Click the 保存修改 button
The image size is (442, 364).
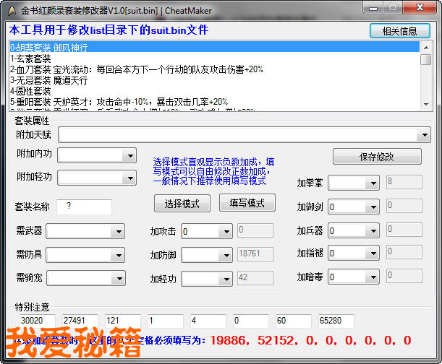376,157
